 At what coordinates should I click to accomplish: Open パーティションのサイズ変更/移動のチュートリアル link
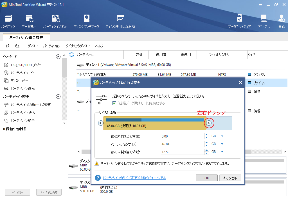pos(134,178)
